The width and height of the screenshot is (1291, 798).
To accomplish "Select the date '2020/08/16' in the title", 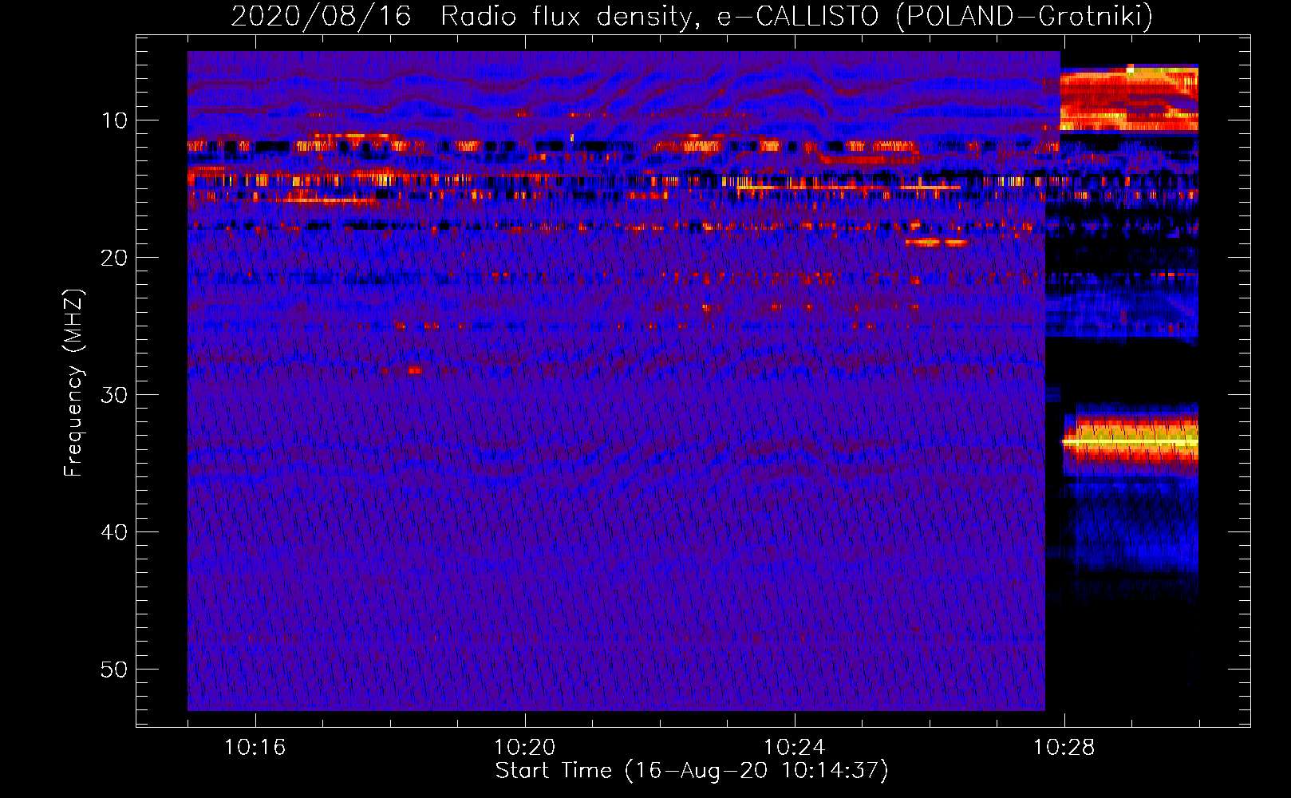I will pyautogui.click(x=321, y=16).
